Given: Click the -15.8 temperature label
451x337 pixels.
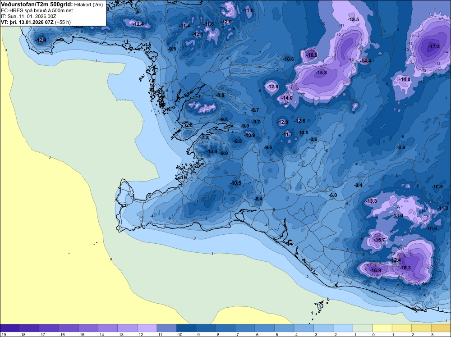Looking at the screenshot, I should click(x=321, y=73).
